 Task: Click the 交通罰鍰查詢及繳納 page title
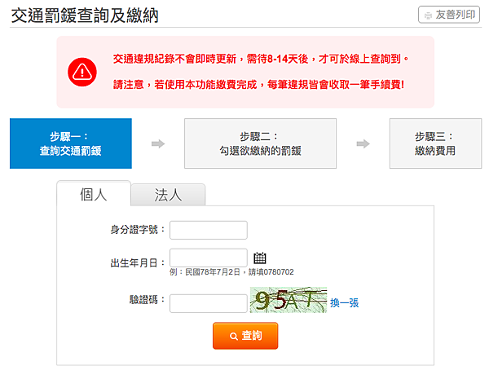pos(85,15)
